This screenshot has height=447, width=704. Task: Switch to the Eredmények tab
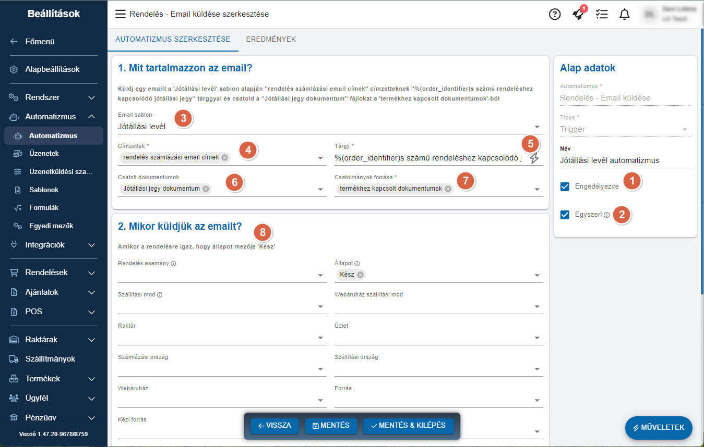pos(271,40)
